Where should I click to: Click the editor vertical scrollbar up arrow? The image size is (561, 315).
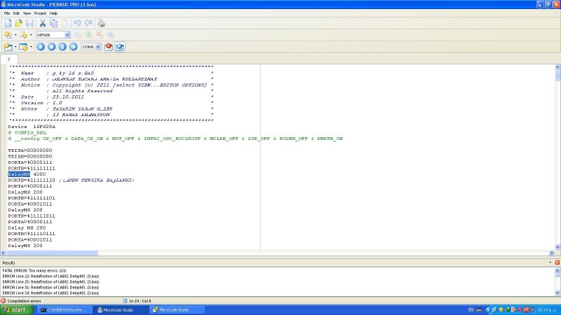557,67
